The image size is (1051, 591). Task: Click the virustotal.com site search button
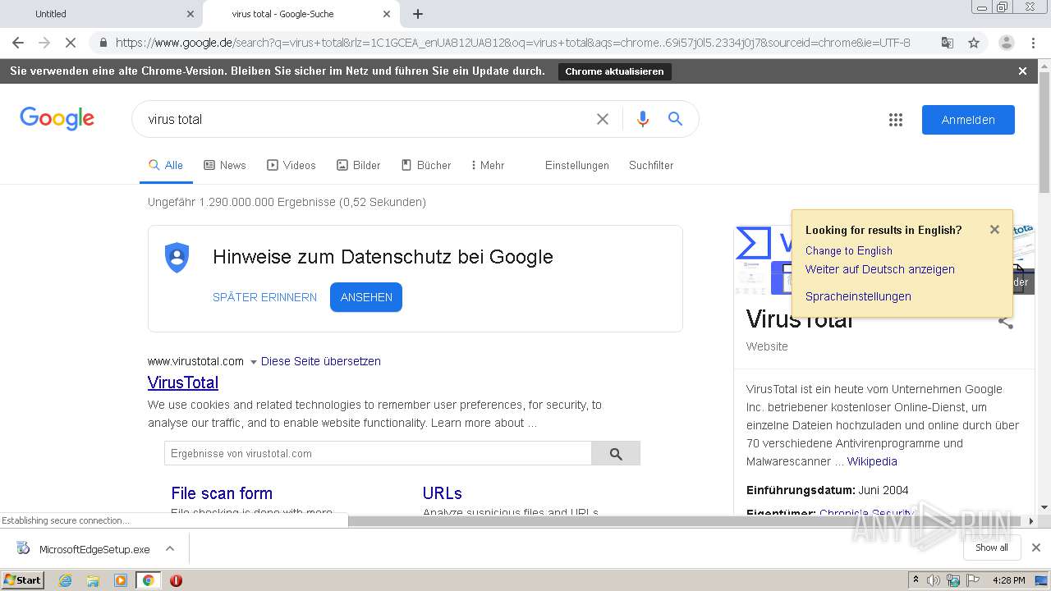616,453
